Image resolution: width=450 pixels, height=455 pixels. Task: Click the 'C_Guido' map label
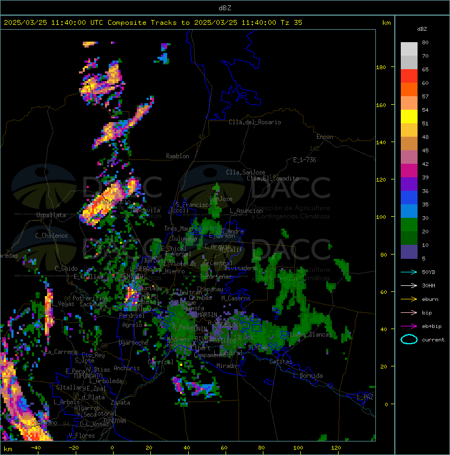[x=66, y=269]
